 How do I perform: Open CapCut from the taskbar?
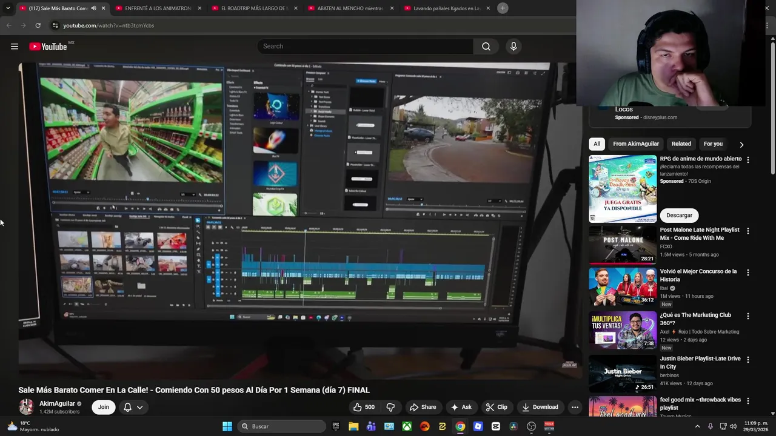496,426
